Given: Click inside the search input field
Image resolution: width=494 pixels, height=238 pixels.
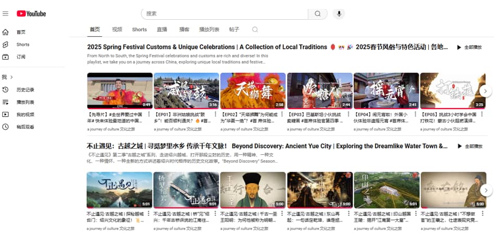Looking at the screenshot, I should 224,14.
